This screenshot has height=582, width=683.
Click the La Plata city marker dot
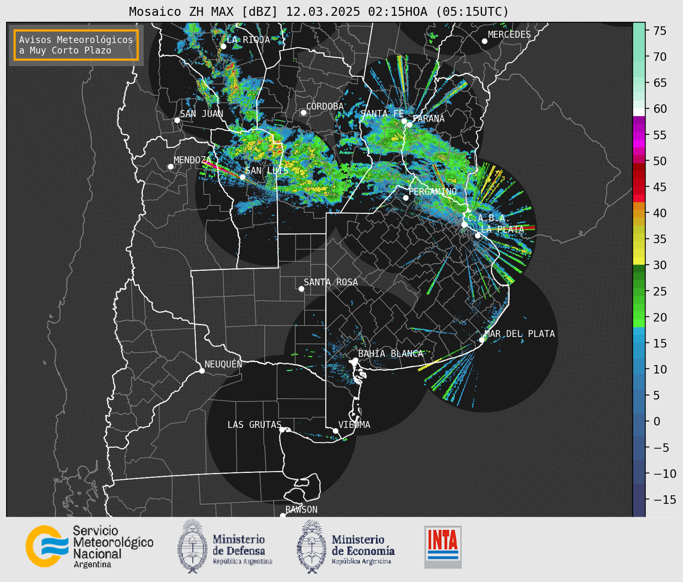click(x=478, y=236)
